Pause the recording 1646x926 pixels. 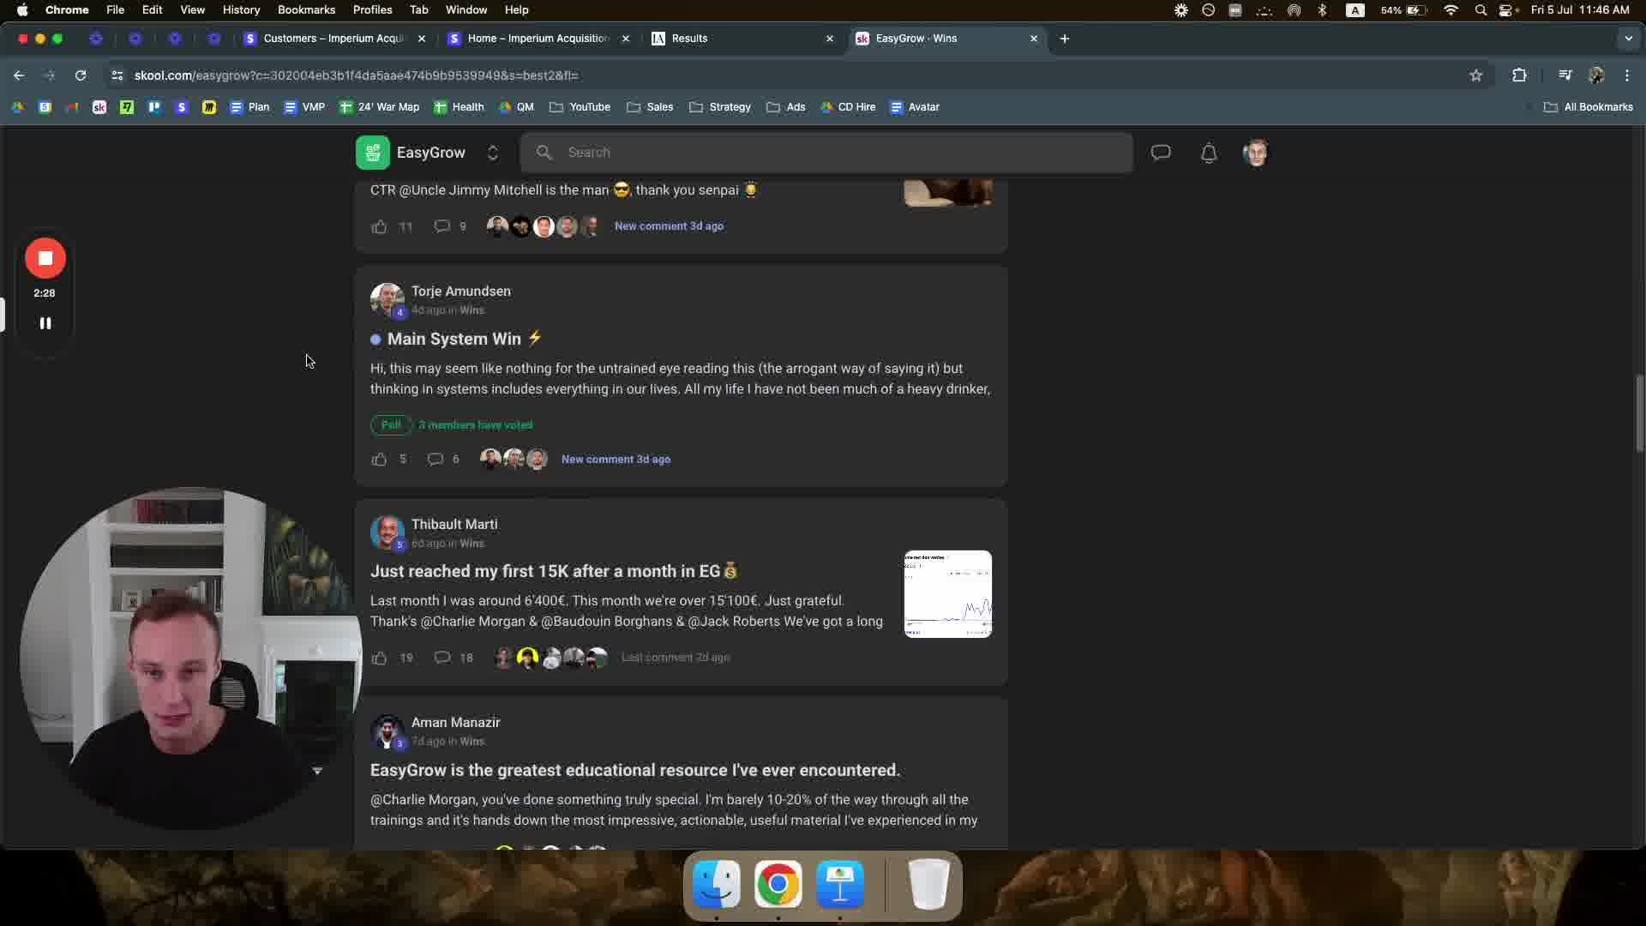[45, 323]
